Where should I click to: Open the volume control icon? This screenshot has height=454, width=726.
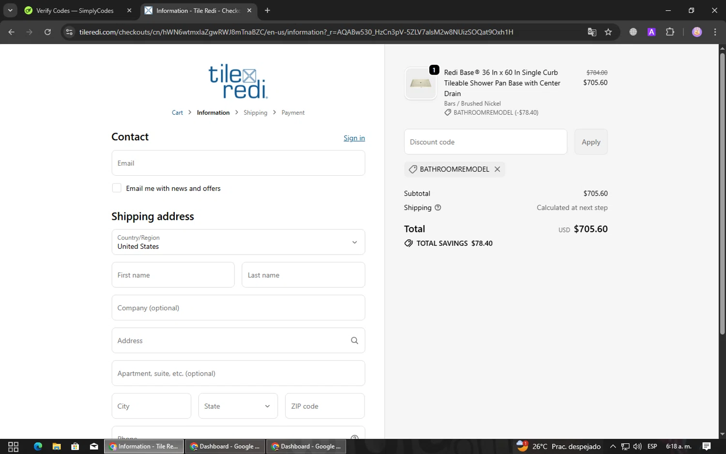(637, 446)
